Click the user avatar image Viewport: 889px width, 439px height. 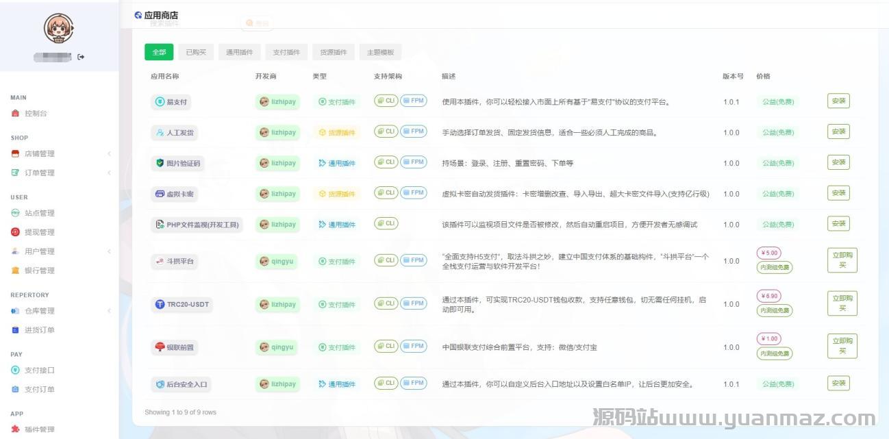pos(58,28)
